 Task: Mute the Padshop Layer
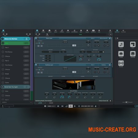pos(38,72)
